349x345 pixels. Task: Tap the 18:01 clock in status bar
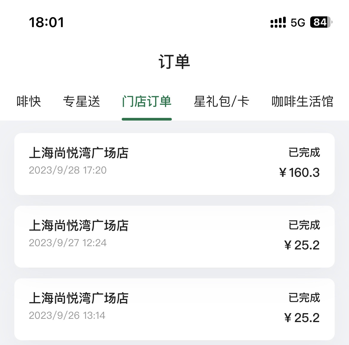click(47, 22)
